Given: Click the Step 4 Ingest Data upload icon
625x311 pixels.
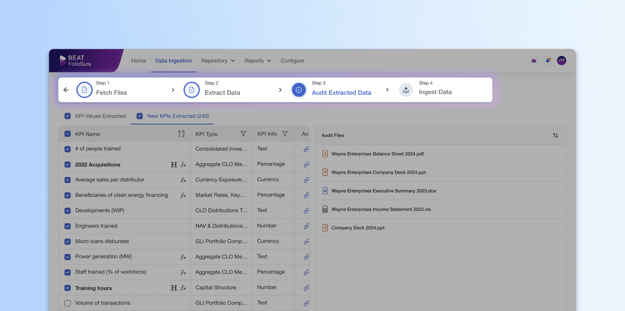Looking at the screenshot, I should (x=406, y=90).
